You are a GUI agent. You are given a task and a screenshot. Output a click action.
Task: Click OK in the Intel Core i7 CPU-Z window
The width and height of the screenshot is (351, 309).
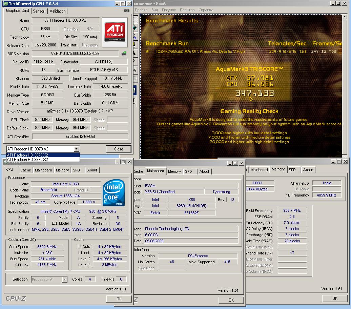click(119, 299)
